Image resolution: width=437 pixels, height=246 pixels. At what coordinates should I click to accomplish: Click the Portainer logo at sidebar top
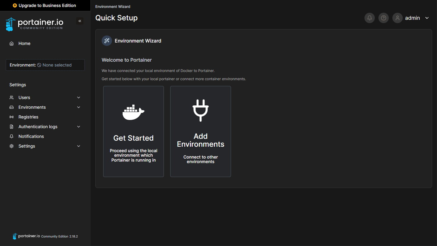[35, 24]
